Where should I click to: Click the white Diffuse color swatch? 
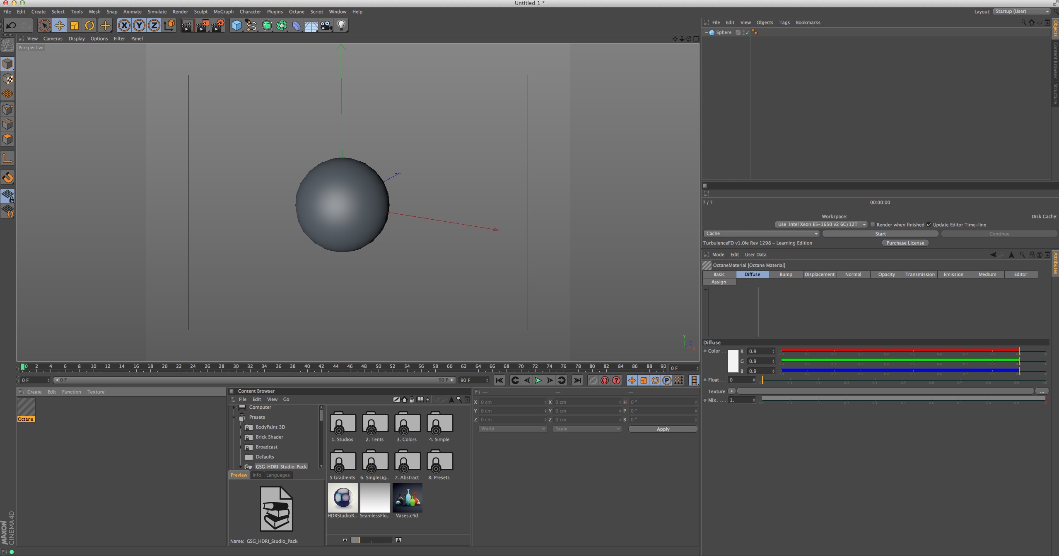tap(733, 361)
